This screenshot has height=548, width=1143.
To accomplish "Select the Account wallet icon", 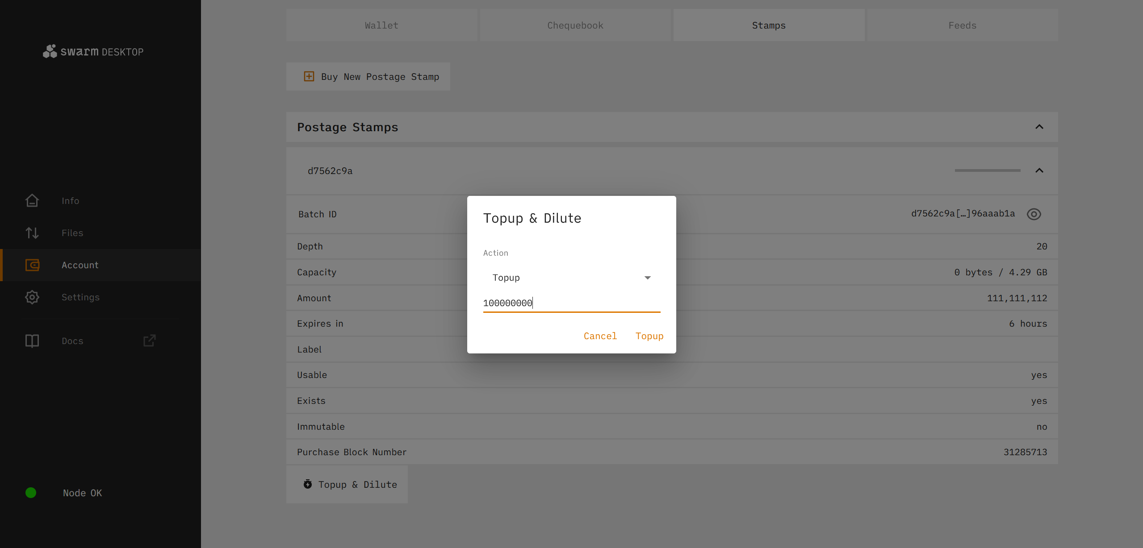I will click(32, 265).
